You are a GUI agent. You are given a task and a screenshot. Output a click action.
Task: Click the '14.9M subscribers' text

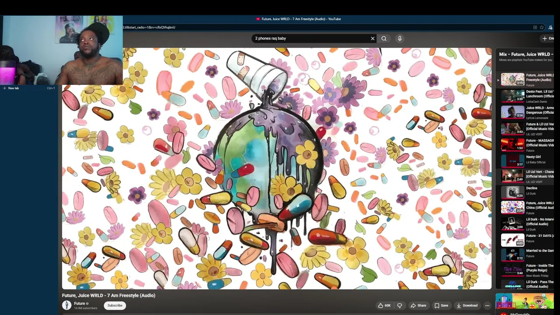coord(86,308)
